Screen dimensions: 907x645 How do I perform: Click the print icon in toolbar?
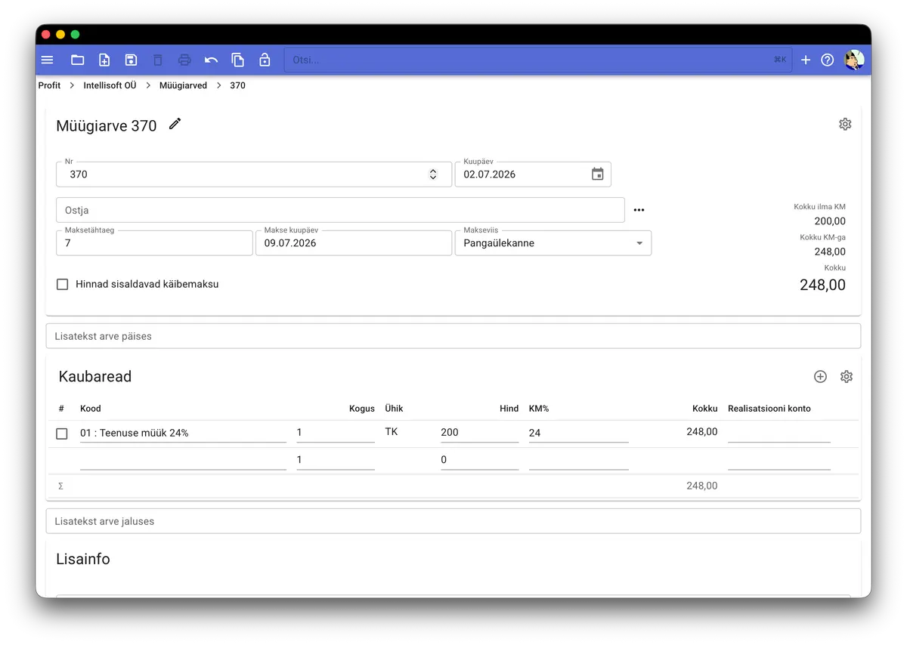[x=184, y=60]
